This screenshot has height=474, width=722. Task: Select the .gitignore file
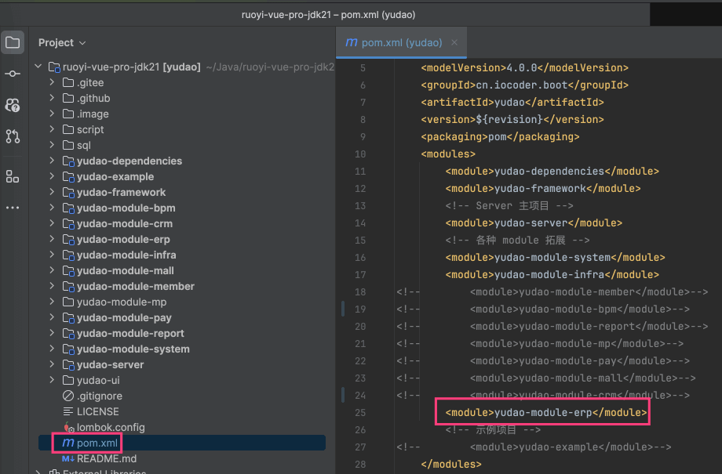point(99,396)
